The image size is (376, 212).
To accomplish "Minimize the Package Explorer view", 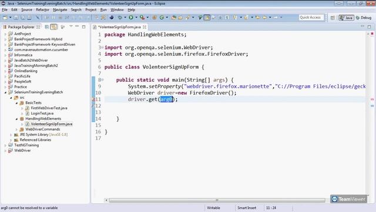I will tap(77, 26).
